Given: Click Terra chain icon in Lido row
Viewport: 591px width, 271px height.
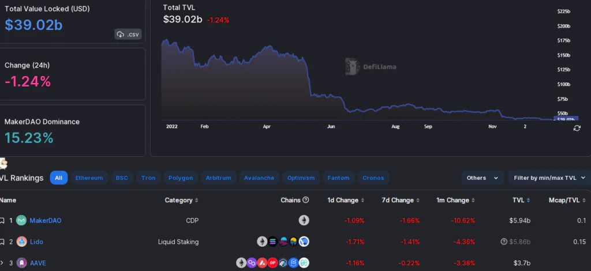Looking at the screenshot, I should tap(304, 241).
